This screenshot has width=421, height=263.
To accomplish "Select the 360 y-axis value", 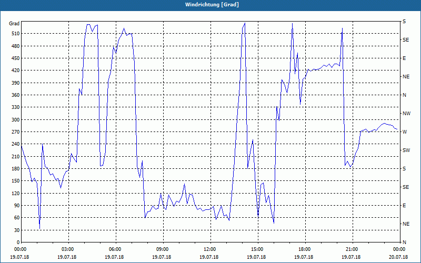I will pos(16,95).
